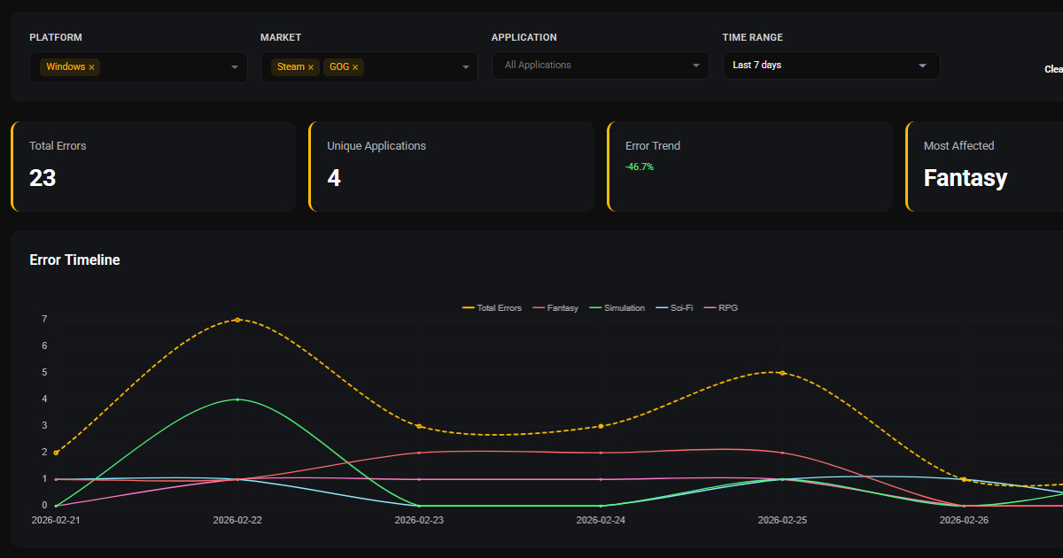
Task: Remove the Windows platform tag
Action: tap(91, 67)
